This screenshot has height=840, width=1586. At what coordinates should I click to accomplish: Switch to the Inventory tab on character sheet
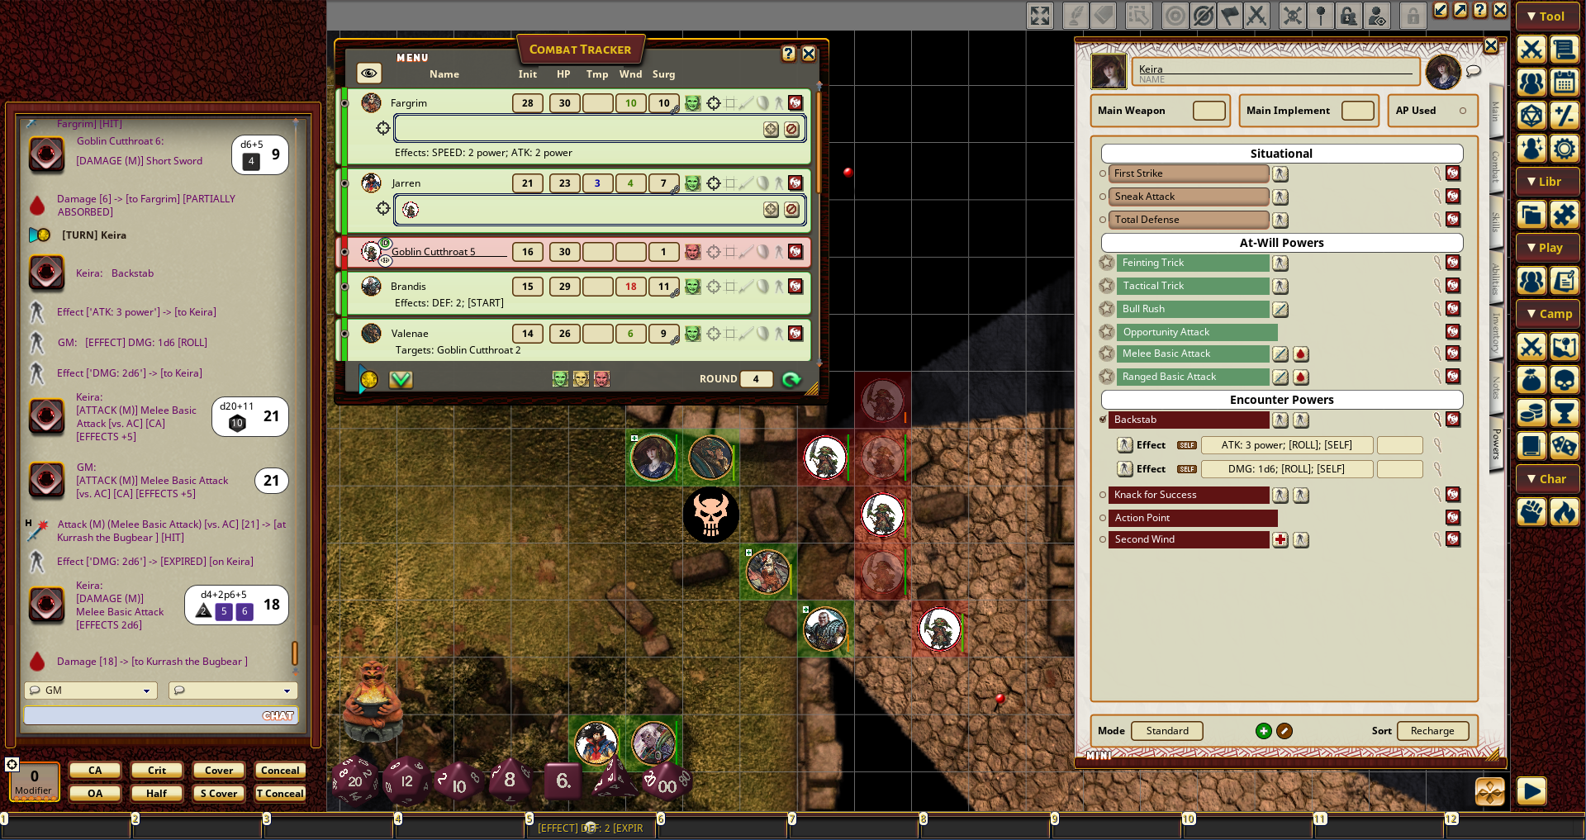click(1495, 332)
